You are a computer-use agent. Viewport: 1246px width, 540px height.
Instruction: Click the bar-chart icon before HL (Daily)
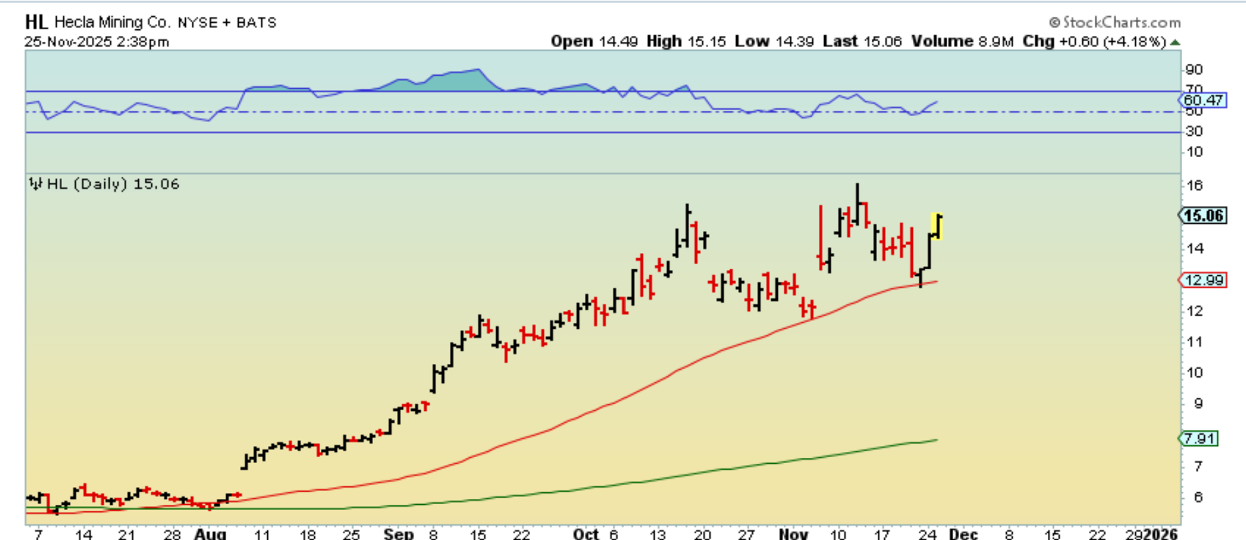pyautogui.click(x=36, y=184)
